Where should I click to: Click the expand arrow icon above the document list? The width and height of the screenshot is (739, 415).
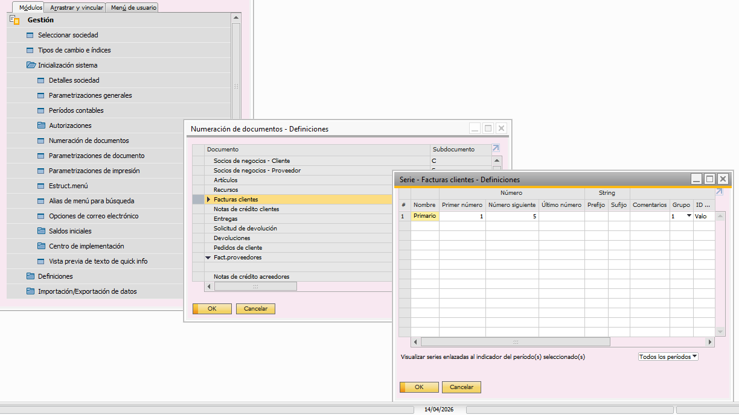click(x=496, y=148)
